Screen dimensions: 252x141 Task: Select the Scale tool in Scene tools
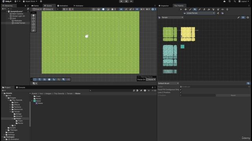coord(33,24)
